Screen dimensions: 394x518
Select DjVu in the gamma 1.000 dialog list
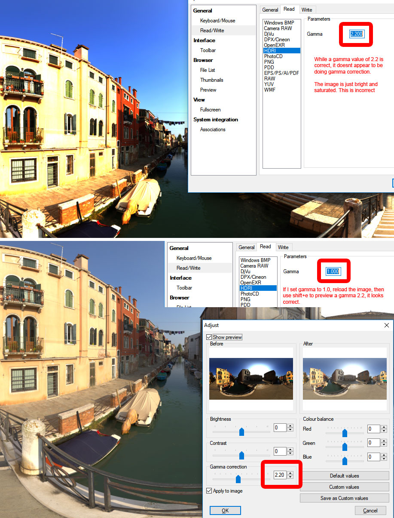pyautogui.click(x=246, y=271)
